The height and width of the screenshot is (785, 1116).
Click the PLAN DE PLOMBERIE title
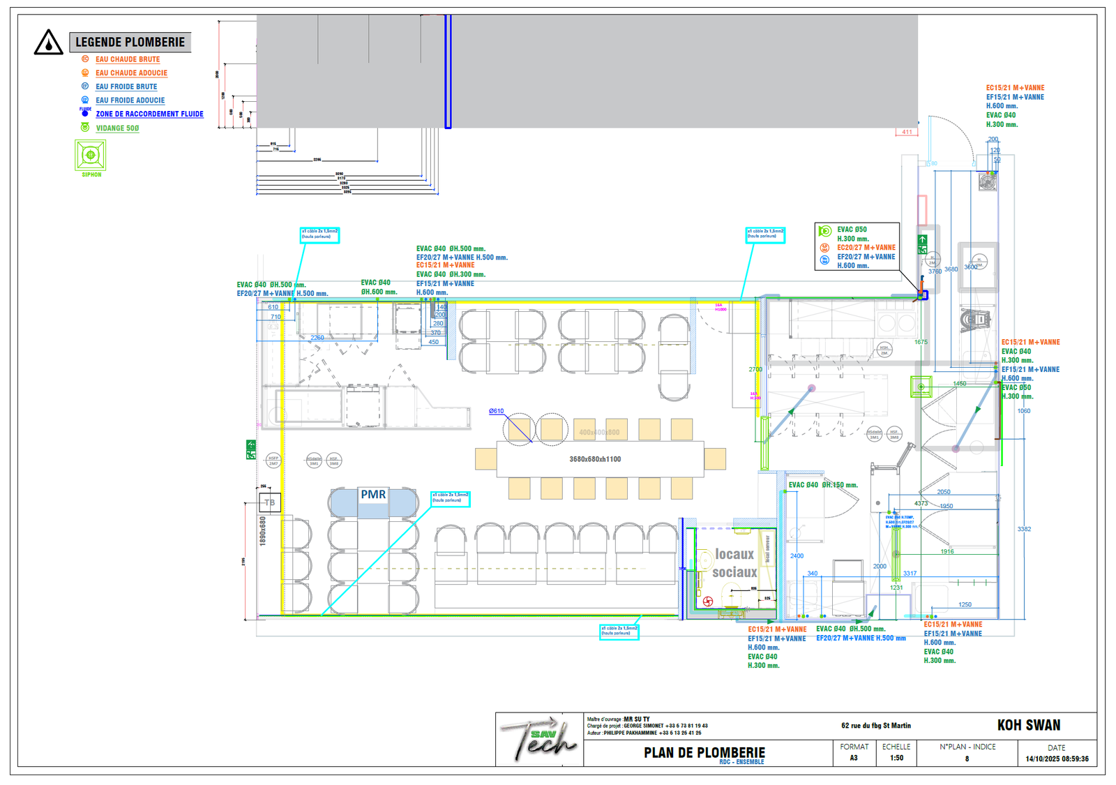(704, 752)
